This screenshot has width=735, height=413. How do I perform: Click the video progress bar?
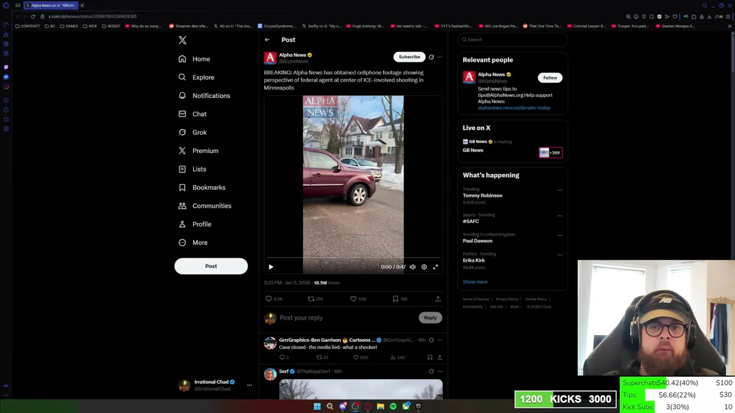pyautogui.click(x=353, y=258)
